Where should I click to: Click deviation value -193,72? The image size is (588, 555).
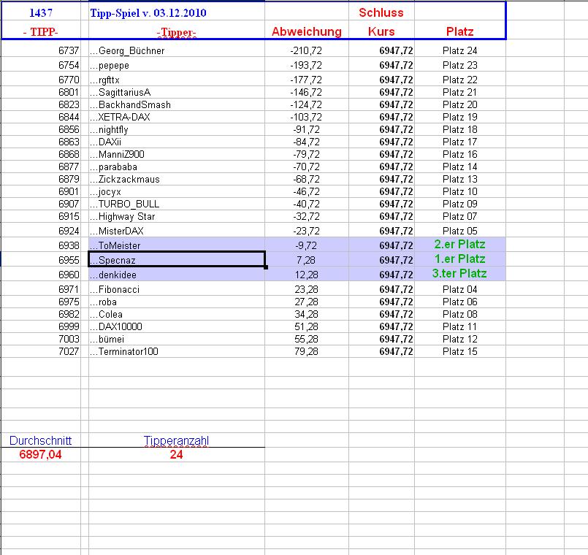click(x=306, y=65)
